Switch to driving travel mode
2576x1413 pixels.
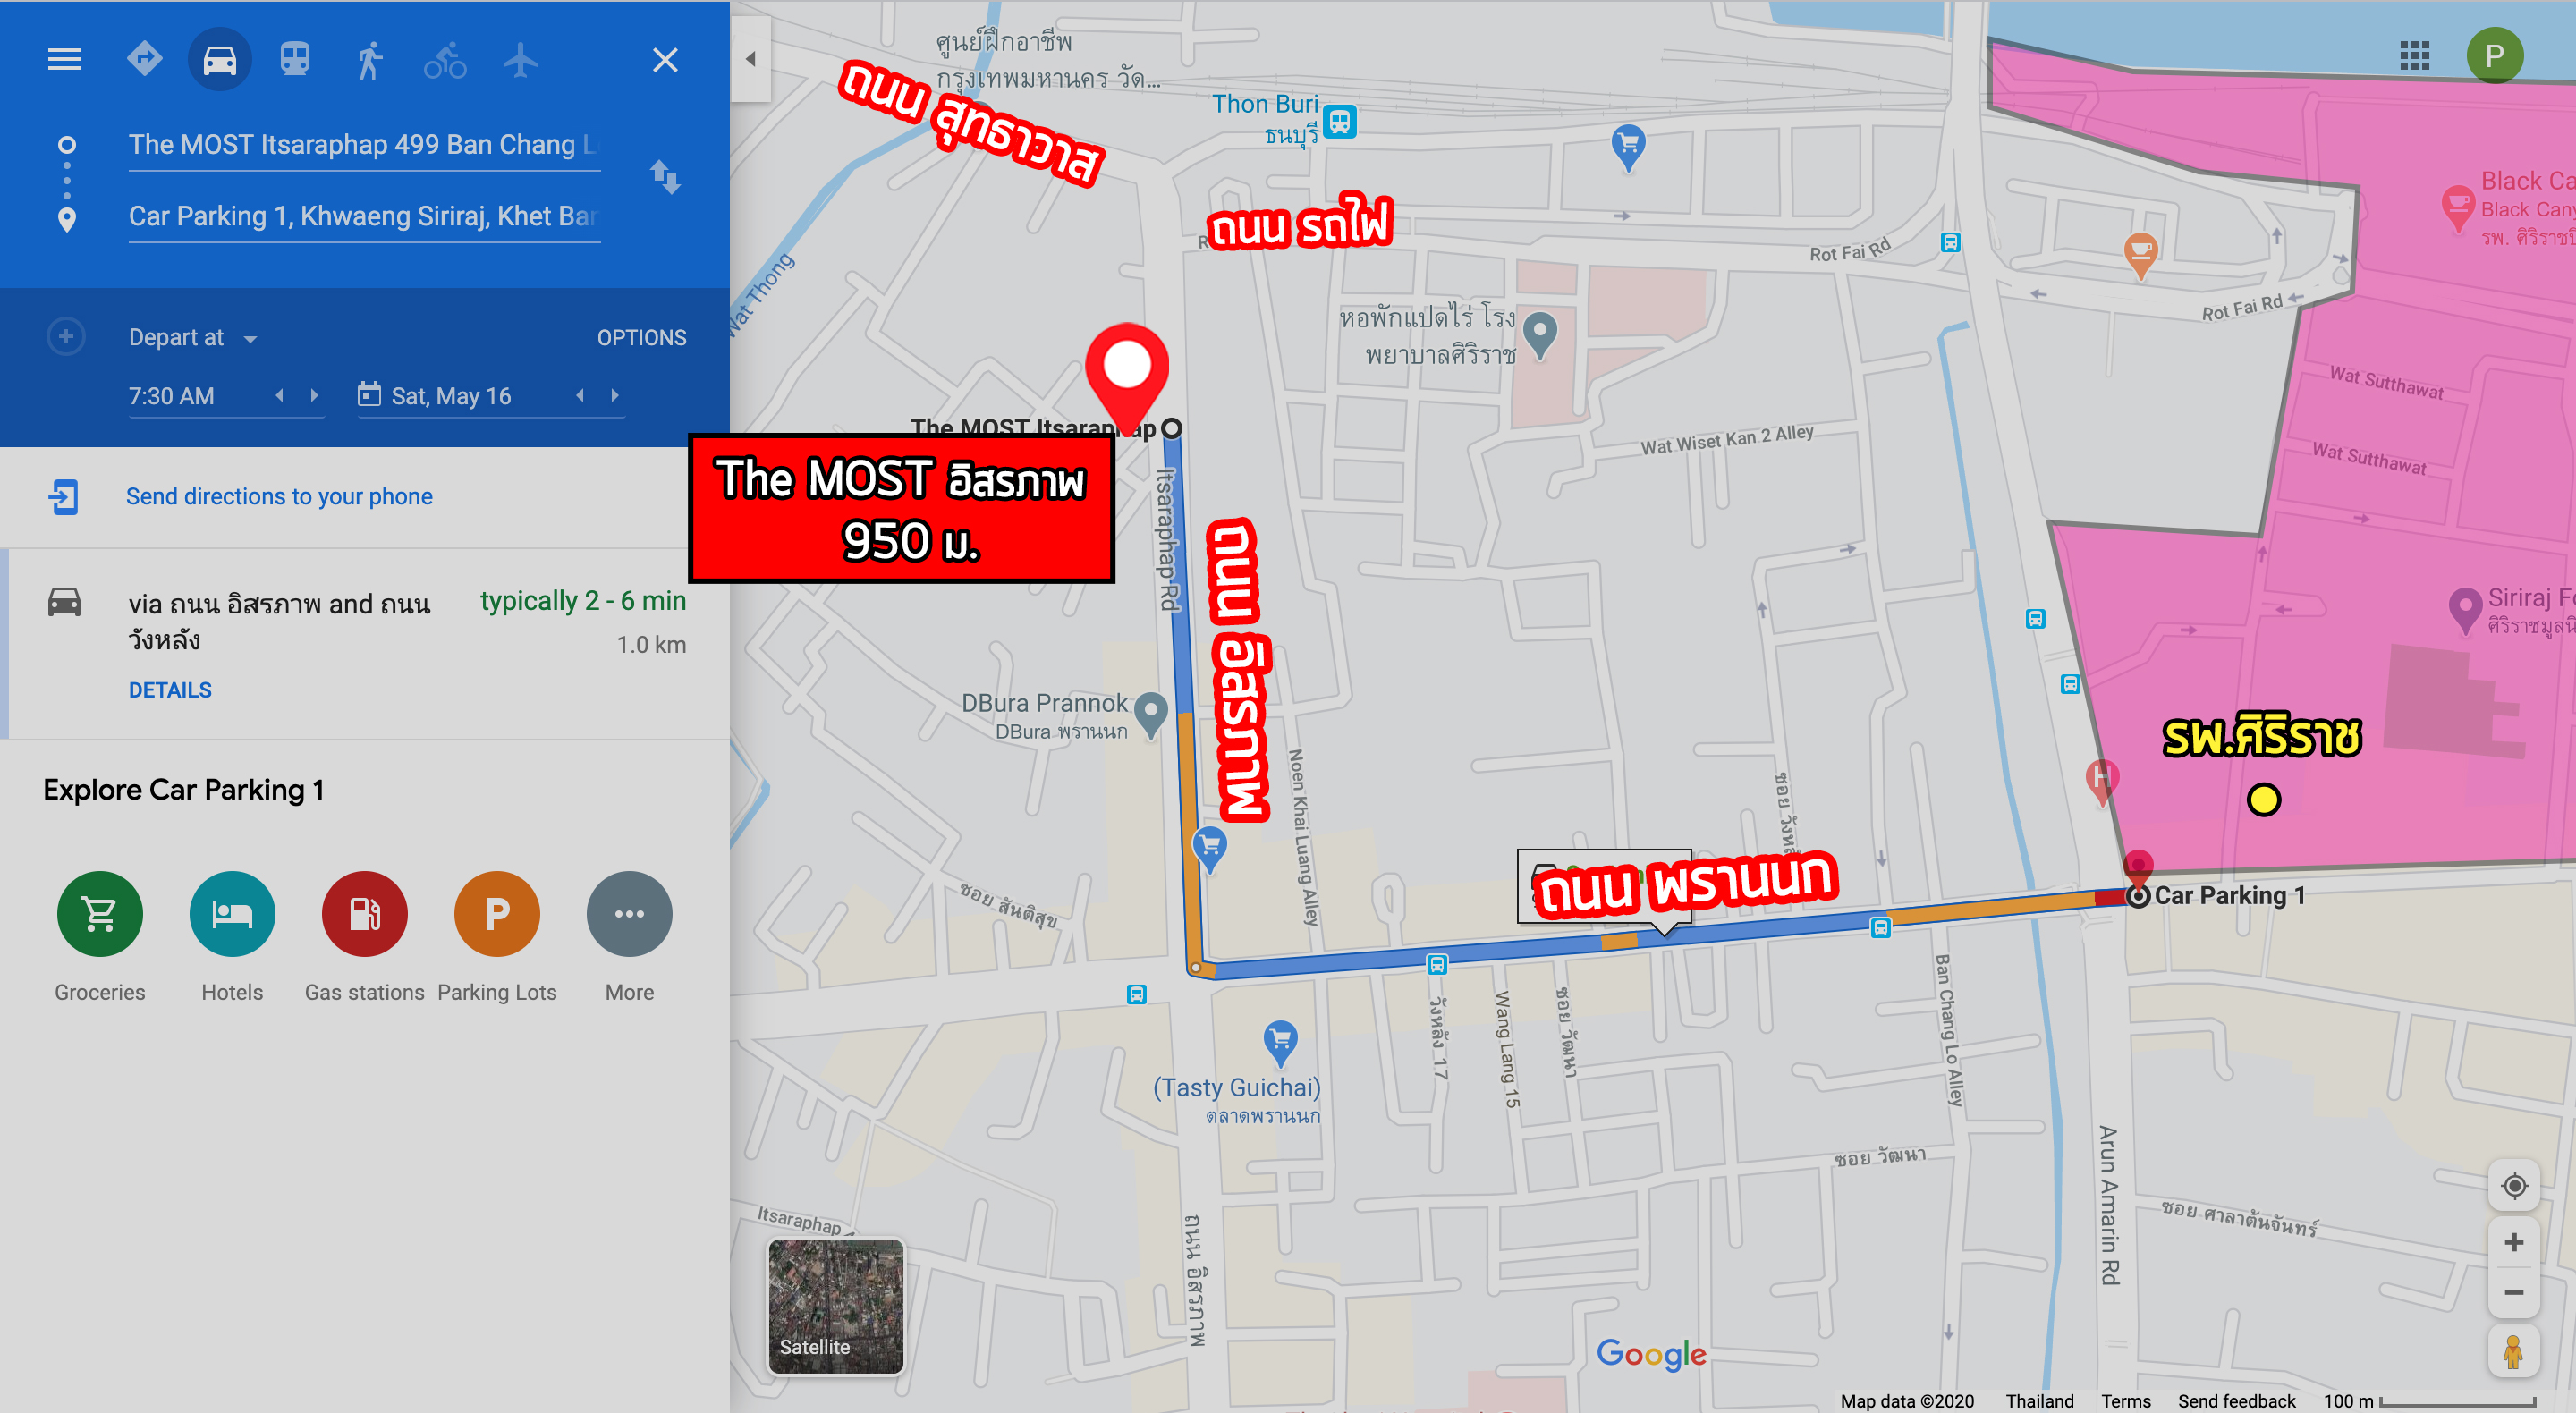click(x=220, y=60)
